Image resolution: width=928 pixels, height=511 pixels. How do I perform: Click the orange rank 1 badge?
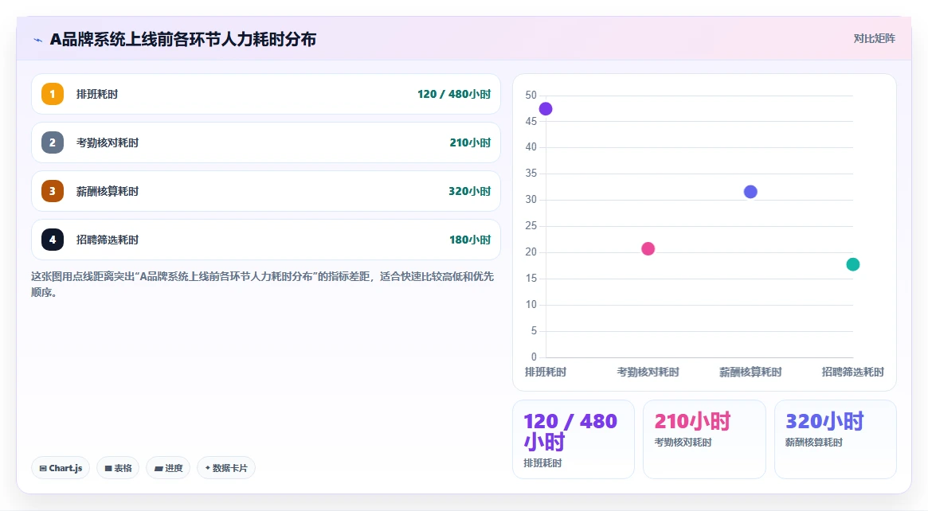53,94
